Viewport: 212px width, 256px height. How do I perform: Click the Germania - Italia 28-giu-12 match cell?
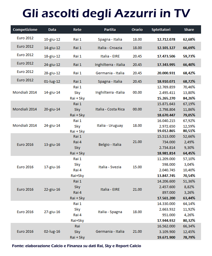tap(110, 73)
